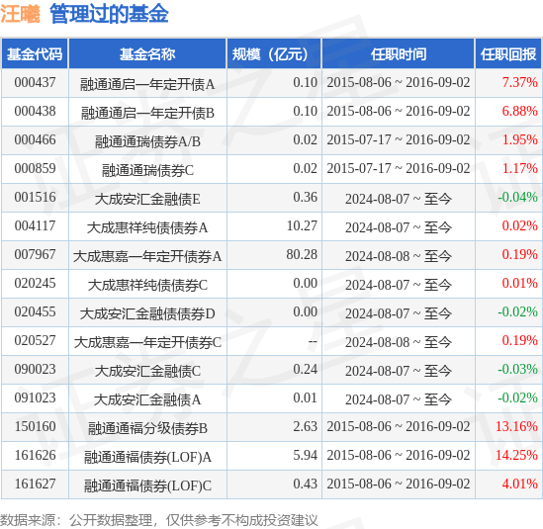
Task: Select fund code 000859
Action: click(35, 169)
